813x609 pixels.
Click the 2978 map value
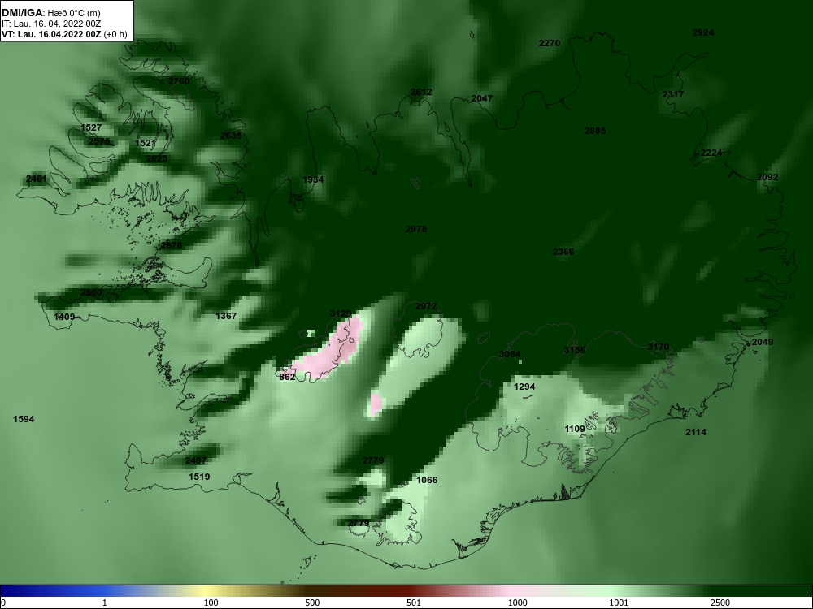[x=416, y=229]
